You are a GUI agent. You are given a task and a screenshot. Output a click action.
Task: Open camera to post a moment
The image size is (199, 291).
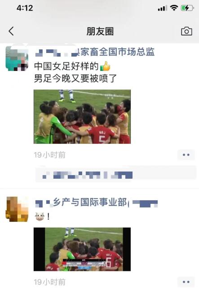186,31
